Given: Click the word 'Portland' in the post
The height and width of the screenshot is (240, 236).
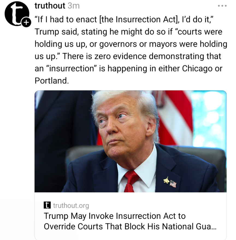Looking at the screenshot, I should click(51, 81).
